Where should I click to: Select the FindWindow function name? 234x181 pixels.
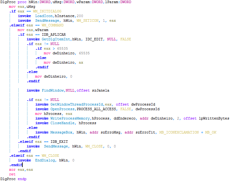tap(53, 90)
